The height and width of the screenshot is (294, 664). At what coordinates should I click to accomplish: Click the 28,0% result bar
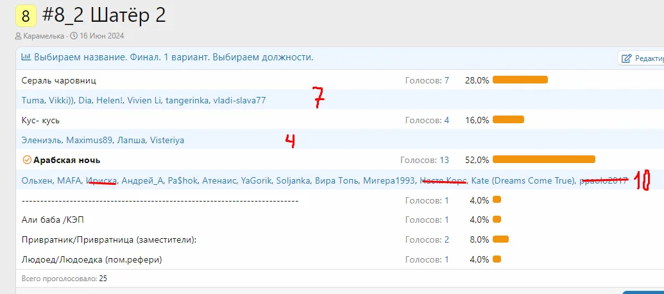pyautogui.click(x=520, y=80)
